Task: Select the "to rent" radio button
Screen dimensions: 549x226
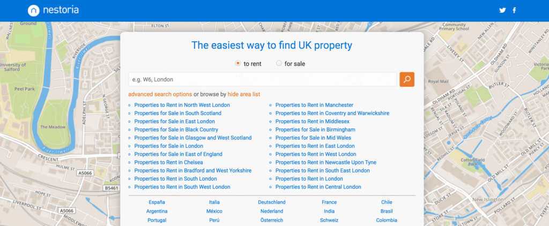Action: pos(238,63)
